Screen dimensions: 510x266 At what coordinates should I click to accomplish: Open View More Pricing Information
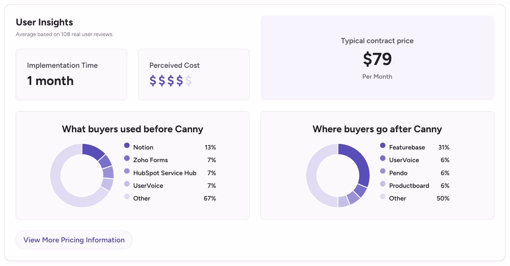point(74,240)
